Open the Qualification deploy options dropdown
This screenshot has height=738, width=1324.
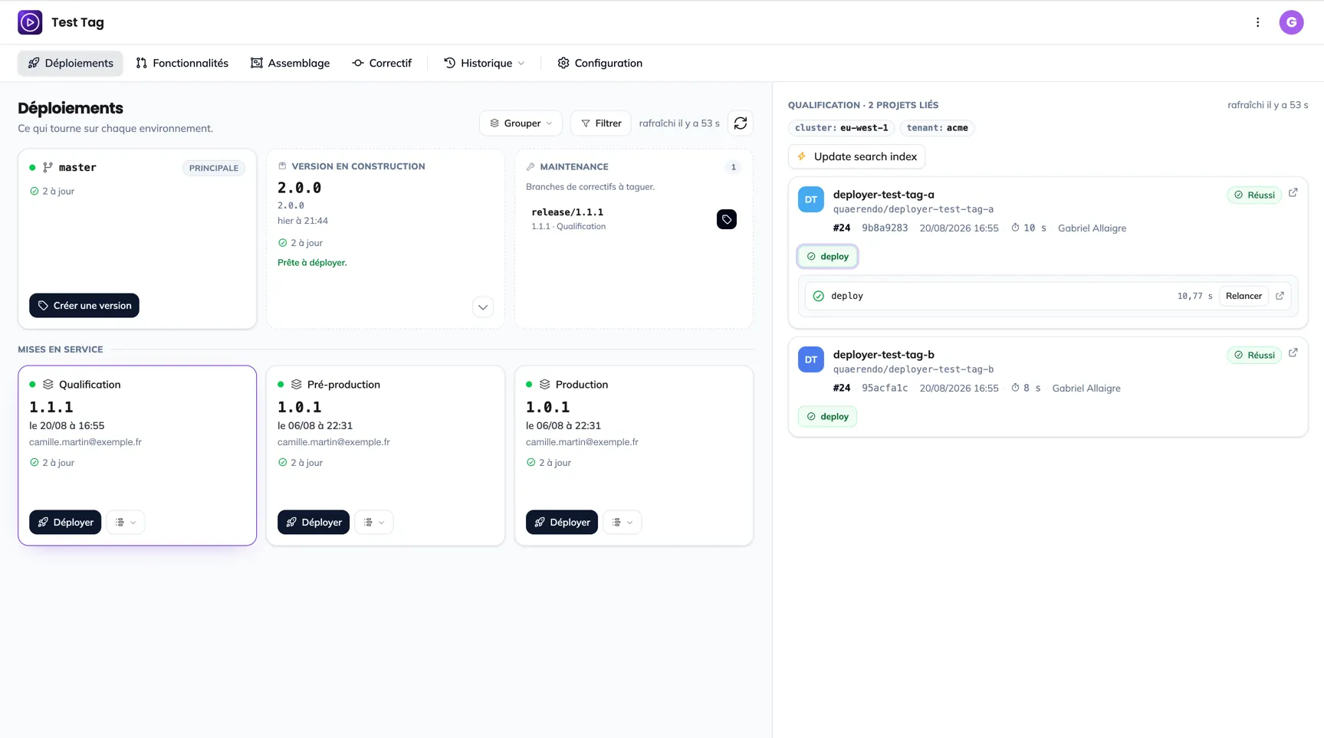coord(126,523)
